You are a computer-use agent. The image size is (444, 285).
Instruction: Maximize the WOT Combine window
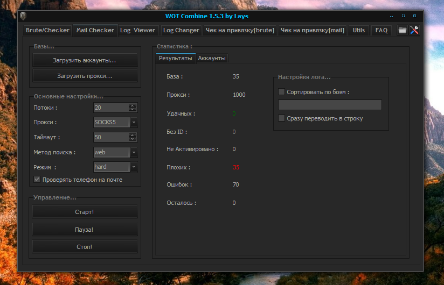coord(403,16)
